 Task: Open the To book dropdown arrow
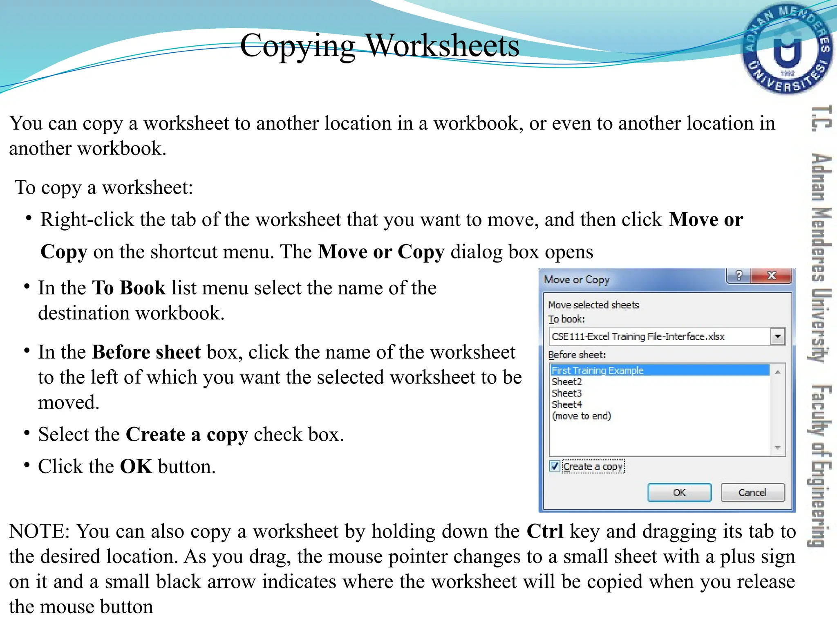pos(777,336)
